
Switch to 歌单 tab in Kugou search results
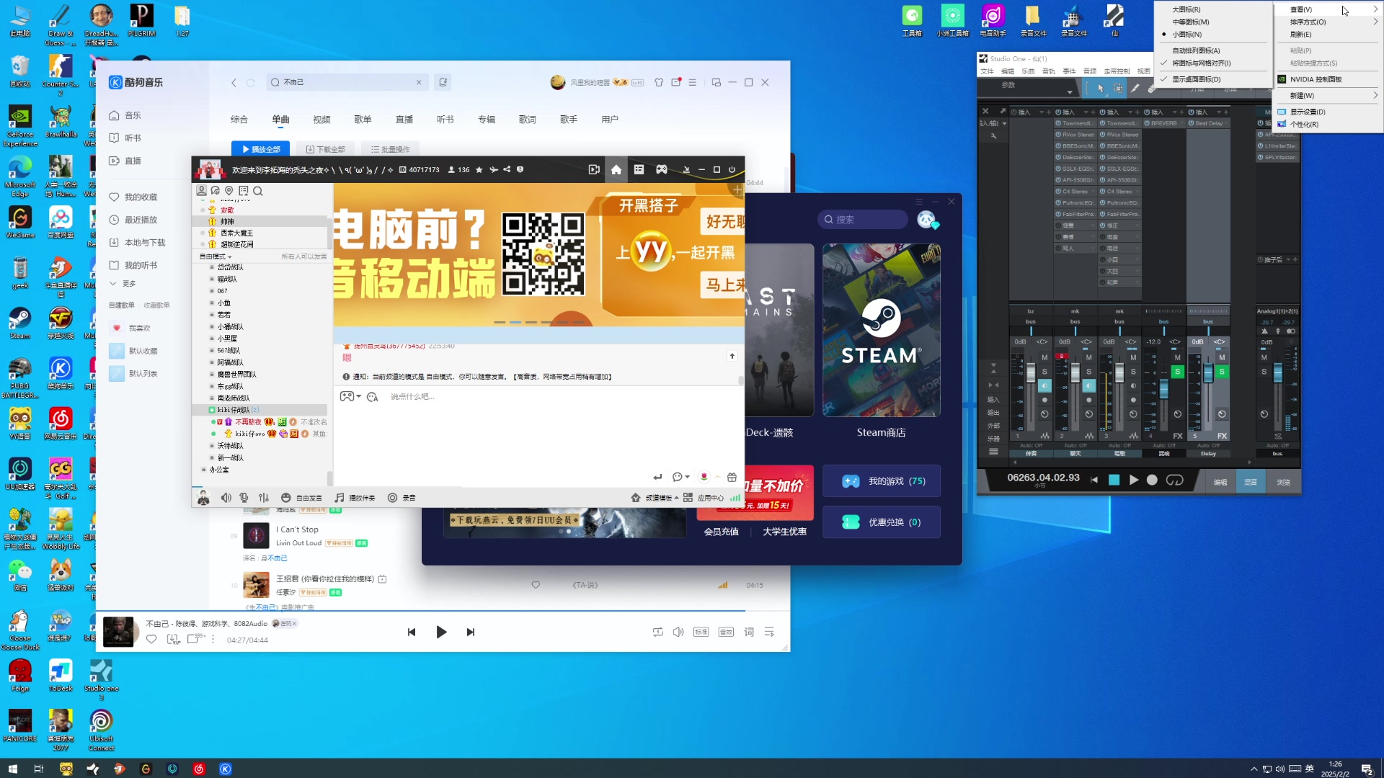coord(363,120)
